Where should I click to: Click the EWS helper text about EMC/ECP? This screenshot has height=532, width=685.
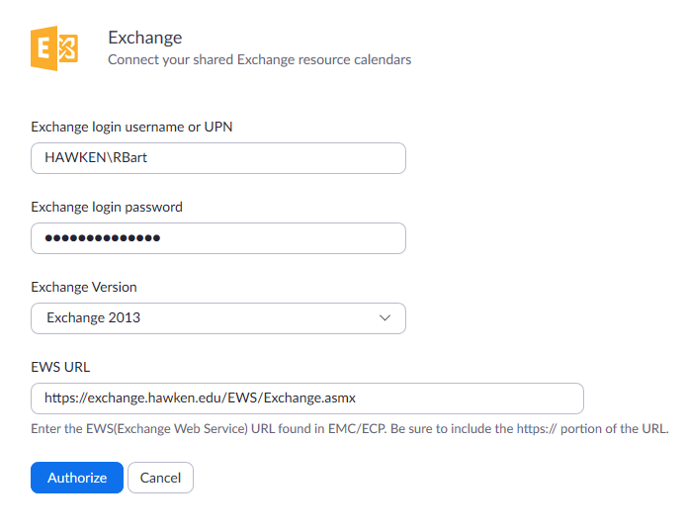(x=350, y=429)
